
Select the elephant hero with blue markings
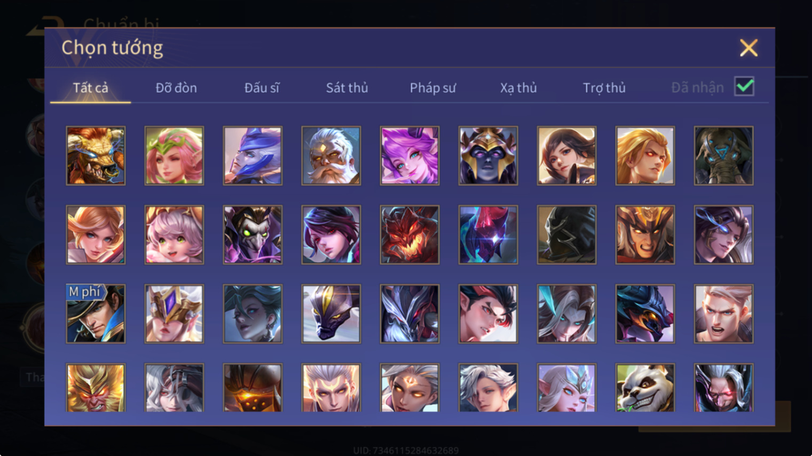pos(723,156)
